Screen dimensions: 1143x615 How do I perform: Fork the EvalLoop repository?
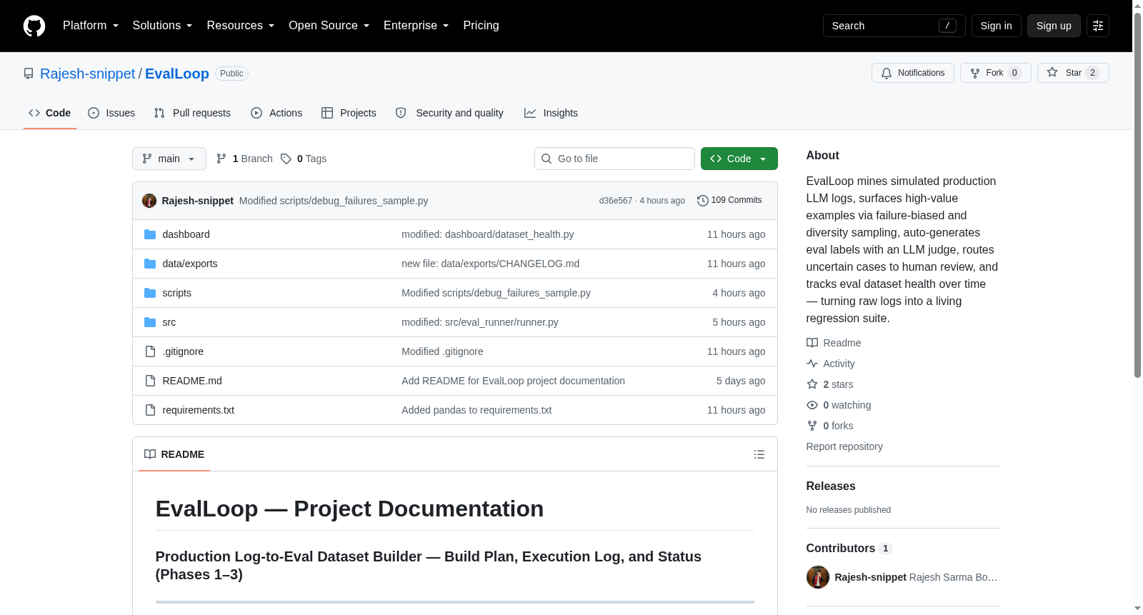tap(995, 73)
